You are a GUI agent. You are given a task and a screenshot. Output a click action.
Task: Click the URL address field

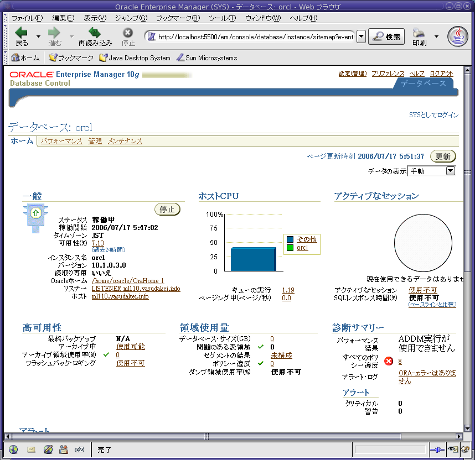(256, 37)
